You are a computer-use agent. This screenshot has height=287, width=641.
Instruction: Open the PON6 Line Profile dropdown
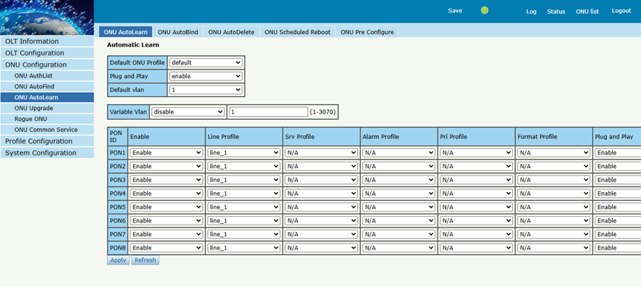[243, 221]
